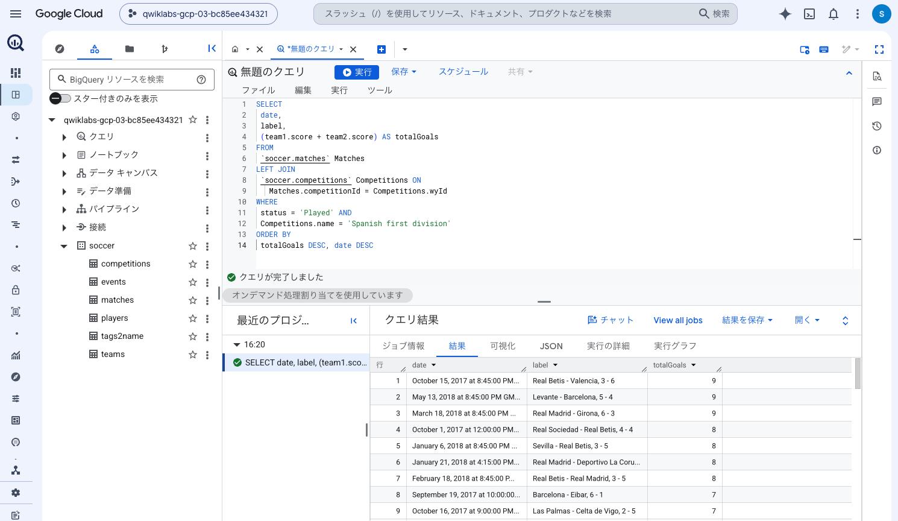Open the ツール menu

(x=380, y=90)
